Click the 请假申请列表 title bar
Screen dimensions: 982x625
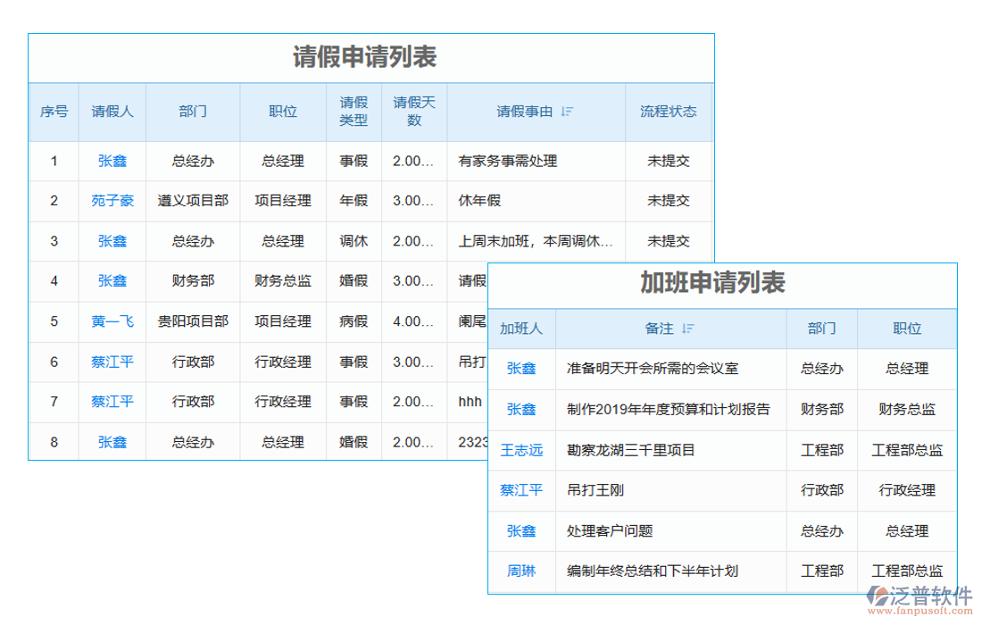tap(370, 58)
